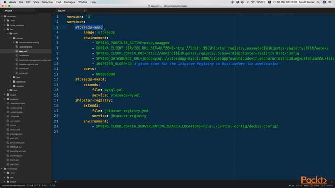This screenshot has height=188, width=335.
Task: Click 'jhipster-registry:' on line 17
Action: 94,100
